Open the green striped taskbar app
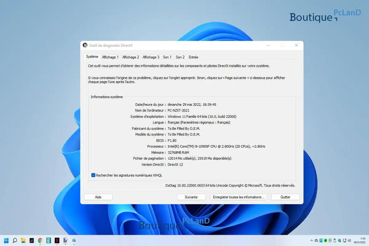 (49, 240)
